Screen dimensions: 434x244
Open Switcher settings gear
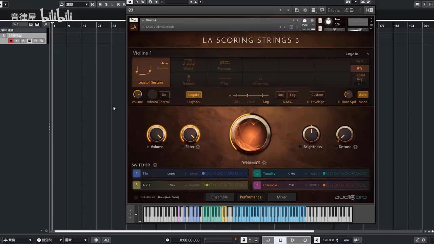coord(155,165)
